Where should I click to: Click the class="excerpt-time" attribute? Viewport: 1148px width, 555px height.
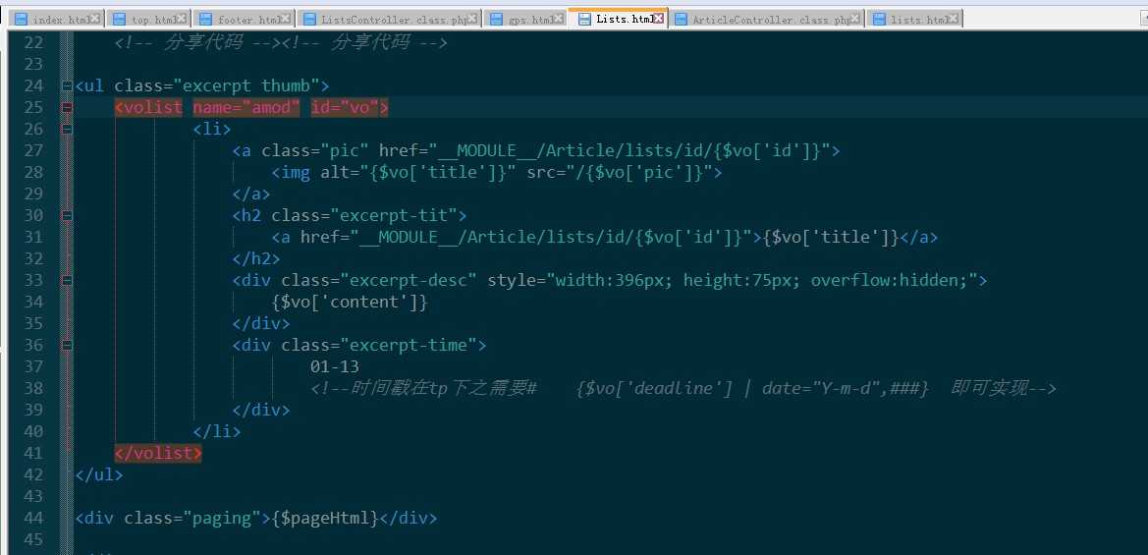click(x=378, y=346)
